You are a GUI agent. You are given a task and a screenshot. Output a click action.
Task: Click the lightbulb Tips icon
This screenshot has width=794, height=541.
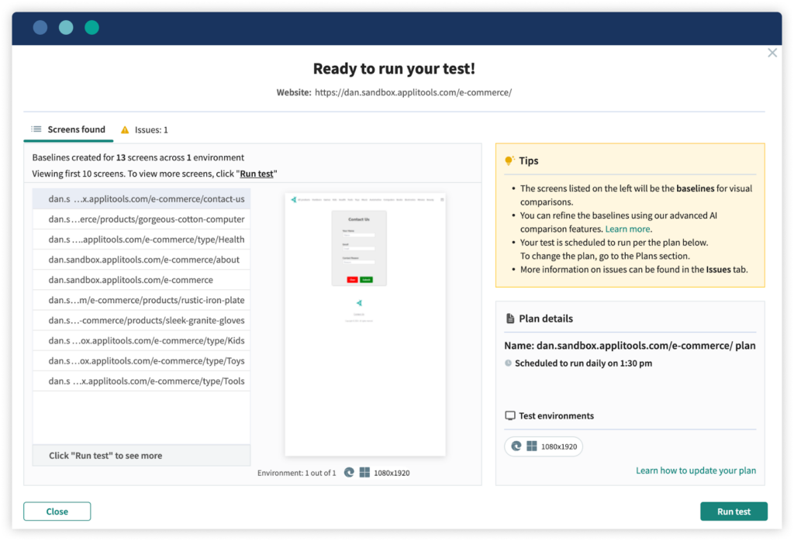coord(509,161)
